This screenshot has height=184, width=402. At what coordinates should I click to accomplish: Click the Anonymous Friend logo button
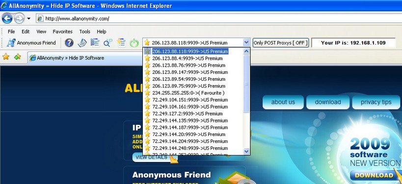coord(31,43)
